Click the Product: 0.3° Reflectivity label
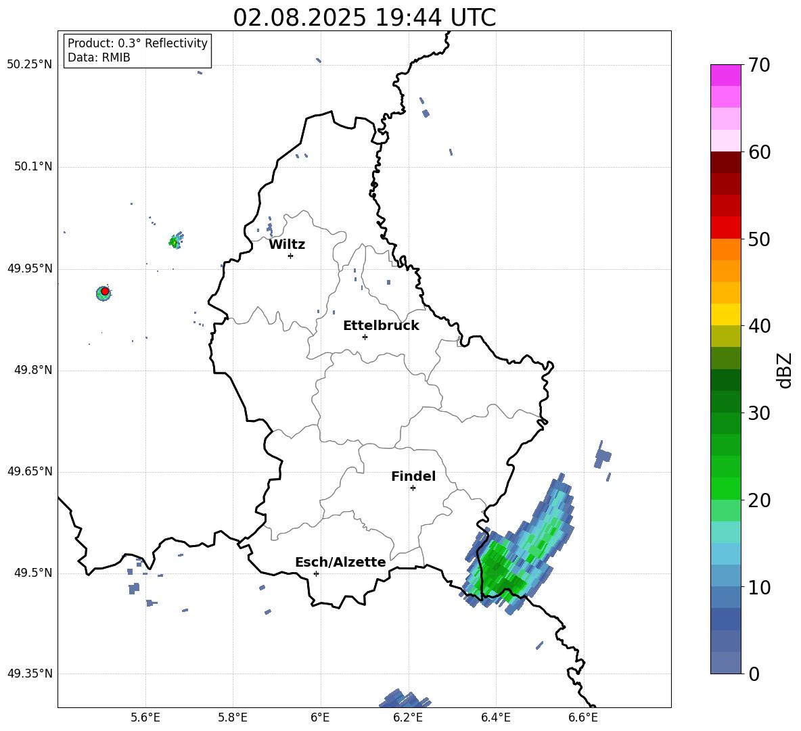 tap(137, 43)
